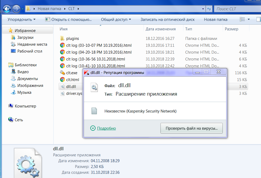Sort by 'Тип' column header
The image size is (261, 178).
(189, 29)
